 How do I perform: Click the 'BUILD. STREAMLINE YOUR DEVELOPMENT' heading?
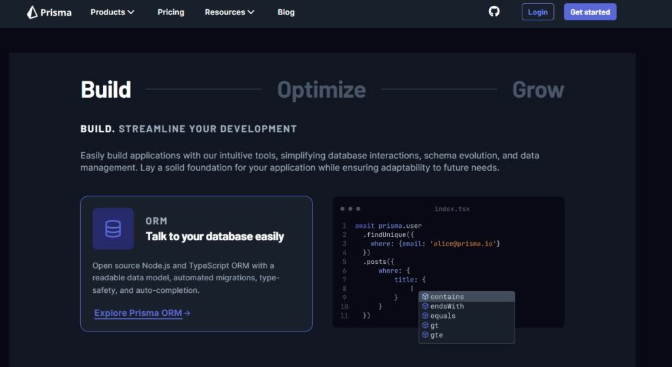click(x=188, y=129)
